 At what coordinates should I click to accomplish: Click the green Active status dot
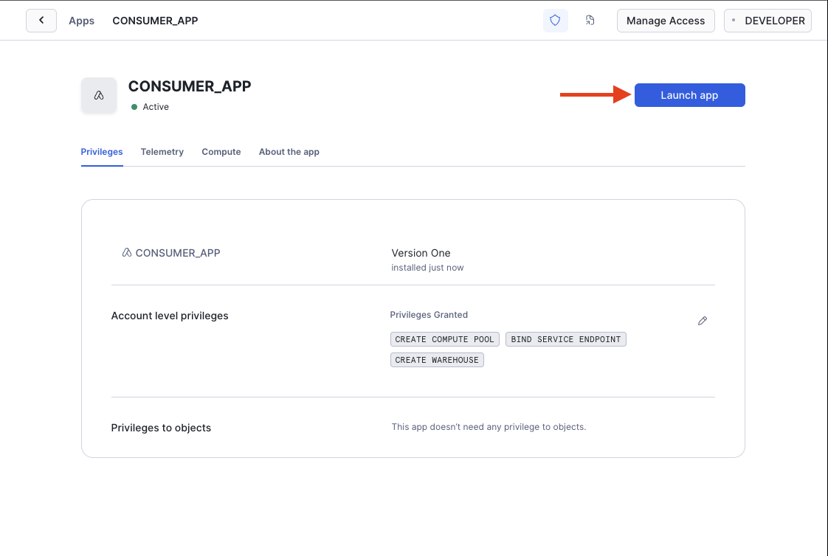coord(134,107)
